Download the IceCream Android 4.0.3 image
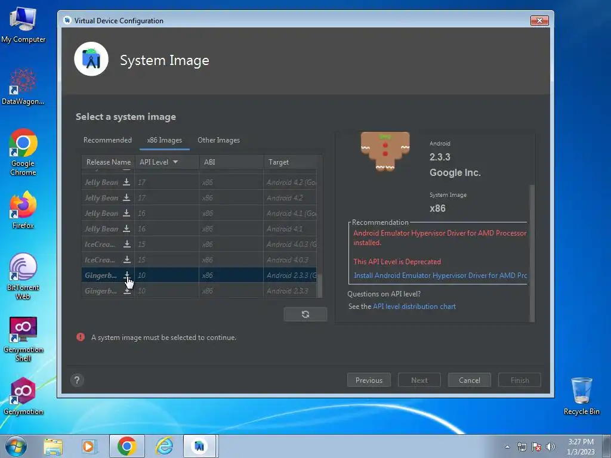 tap(126, 260)
